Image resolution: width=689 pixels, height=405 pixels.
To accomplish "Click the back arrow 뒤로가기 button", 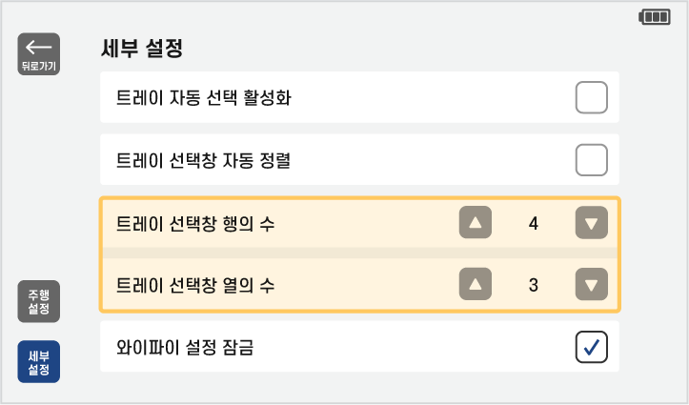I will tap(38, 53).
